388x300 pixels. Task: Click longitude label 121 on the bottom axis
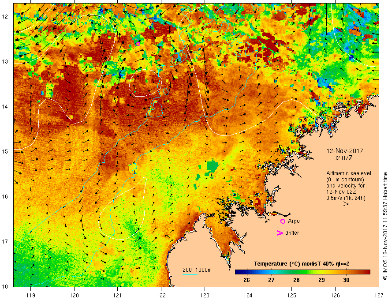(118, 295)
